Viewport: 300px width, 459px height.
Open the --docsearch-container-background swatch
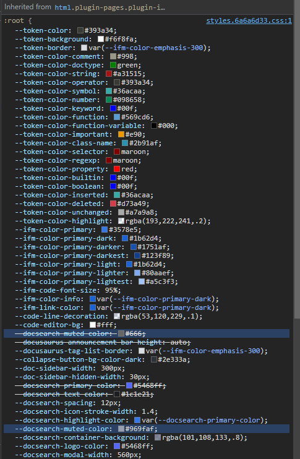click(158, 437)
